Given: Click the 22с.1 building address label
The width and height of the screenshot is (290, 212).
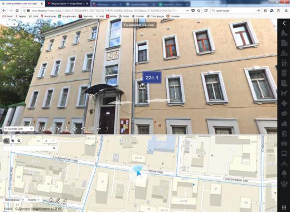Looking at the screenshot, I should [152, 78].
